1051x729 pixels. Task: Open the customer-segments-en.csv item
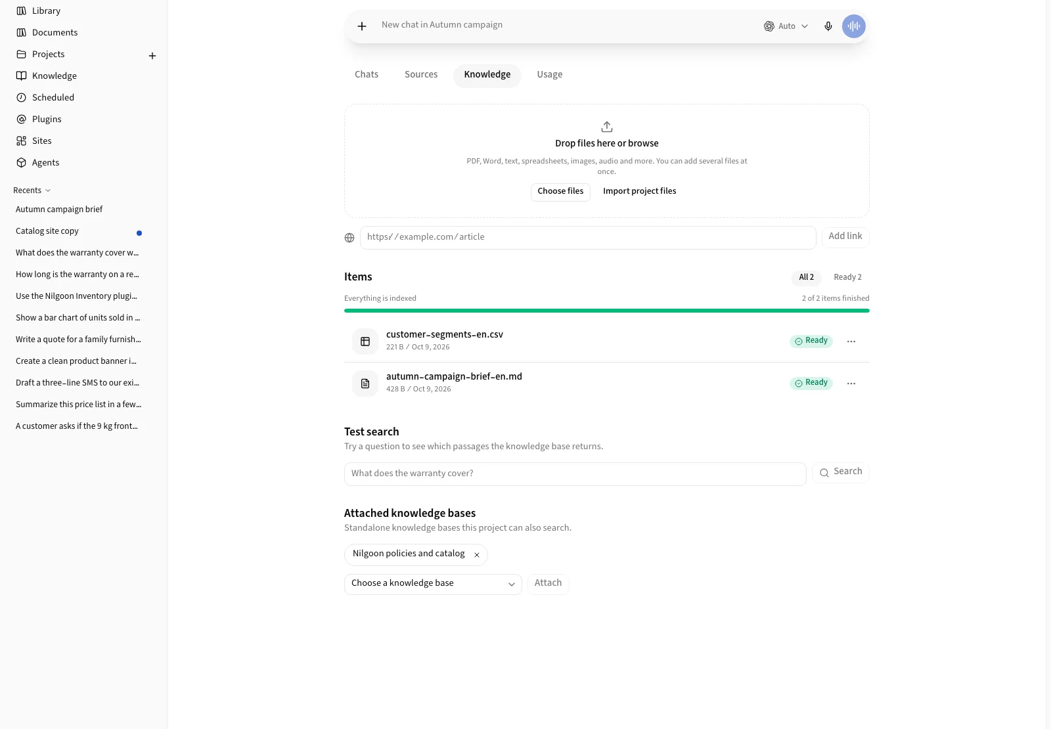coord(607,342)
